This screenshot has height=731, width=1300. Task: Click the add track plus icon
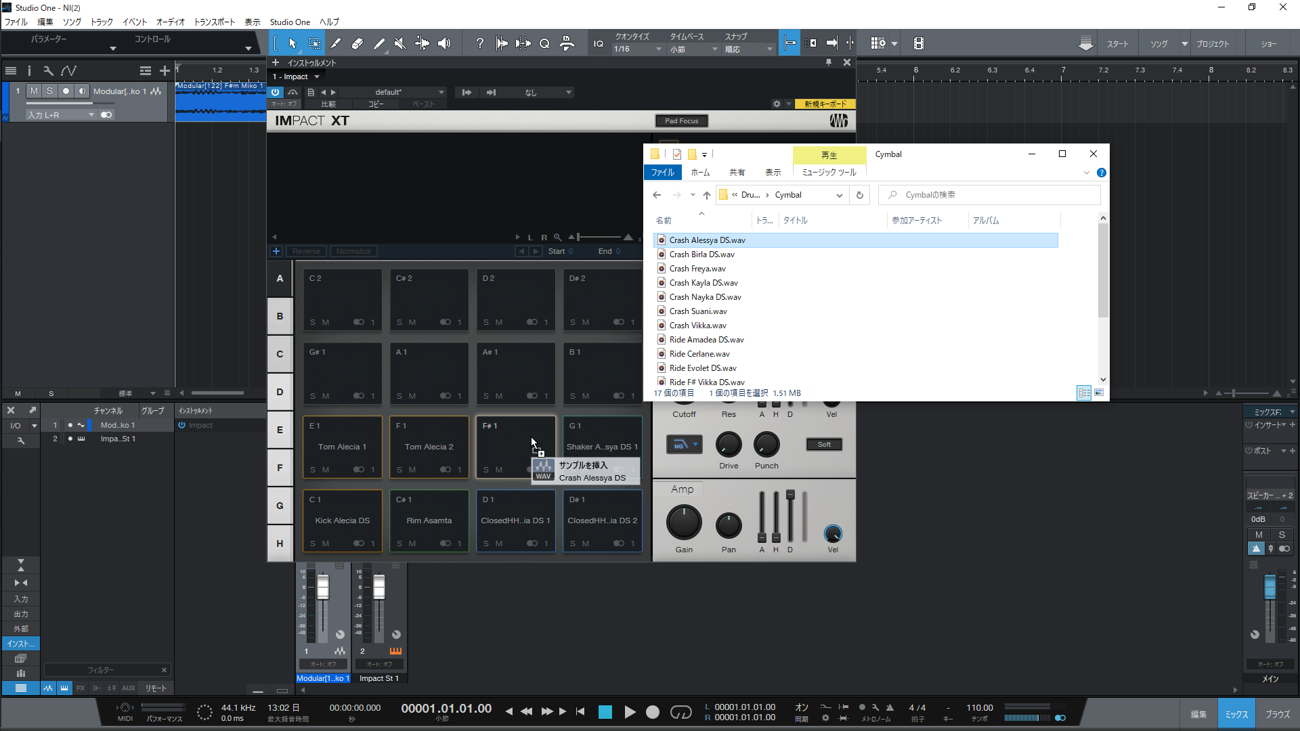(x=165, y=70)
